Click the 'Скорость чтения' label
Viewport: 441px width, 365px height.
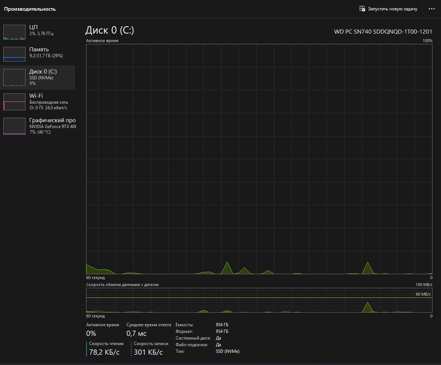coord(106,344)
